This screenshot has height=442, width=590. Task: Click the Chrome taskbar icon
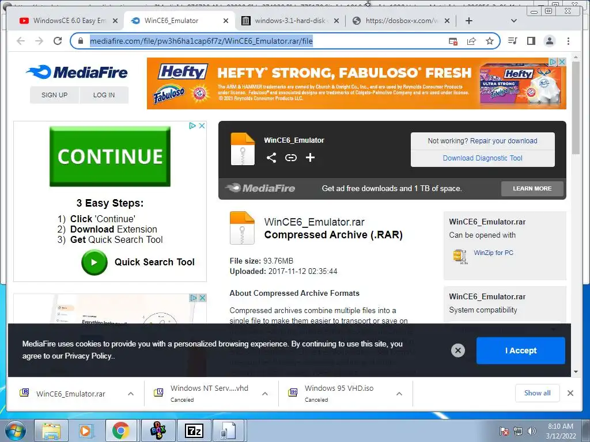[120, 430]
